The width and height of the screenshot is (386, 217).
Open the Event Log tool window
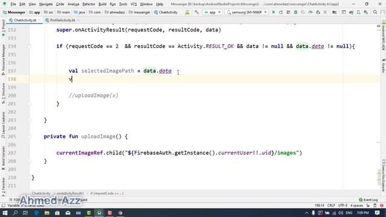[369, 200]
